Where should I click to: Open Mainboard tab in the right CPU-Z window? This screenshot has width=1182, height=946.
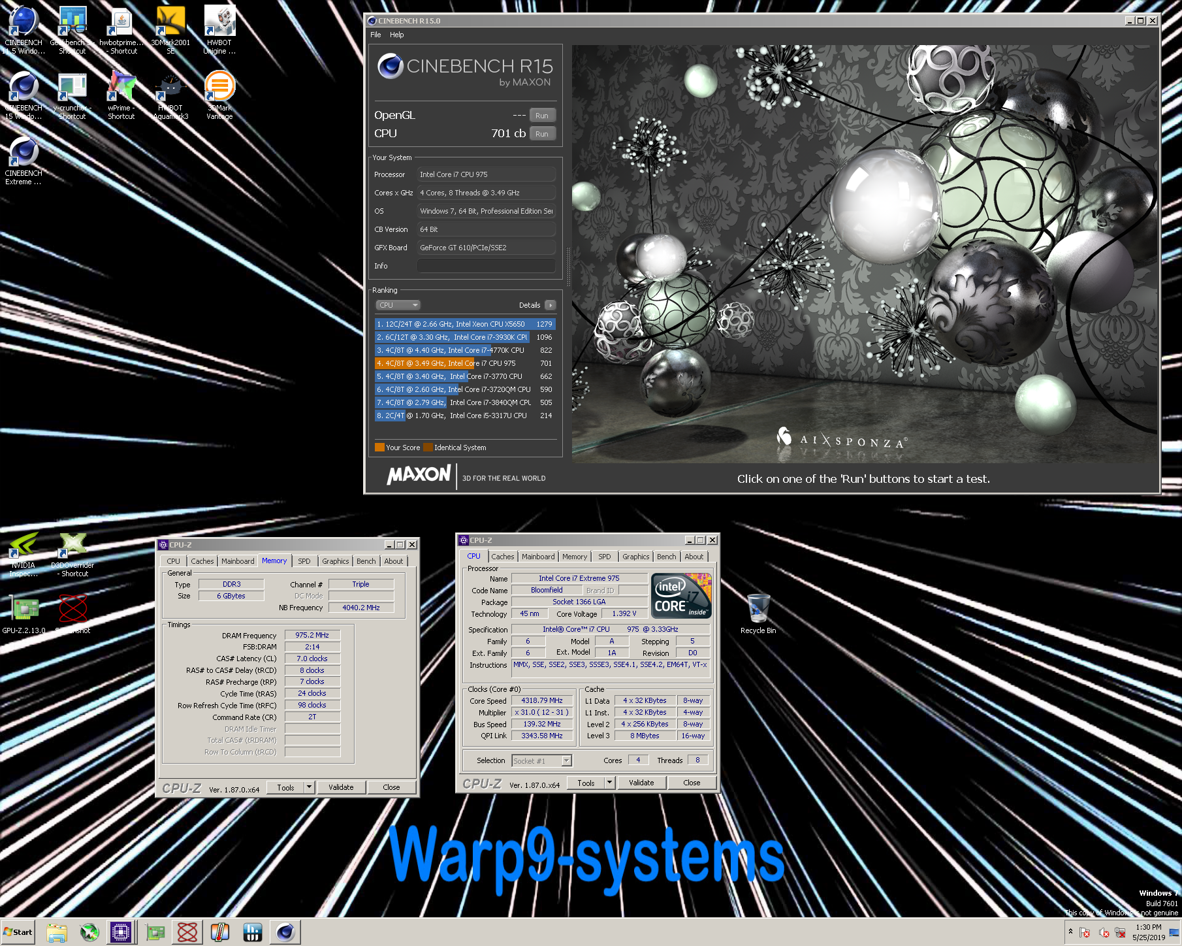(x=538, y=557)
